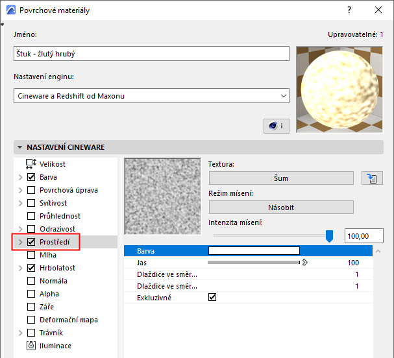The image size is (394, 358).
Task: Expand the Trávník tree item
Action: click(20, 333)
